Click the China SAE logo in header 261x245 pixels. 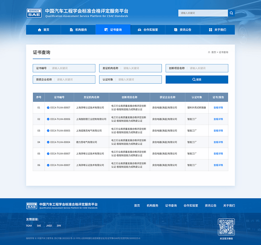coord(34,13)
